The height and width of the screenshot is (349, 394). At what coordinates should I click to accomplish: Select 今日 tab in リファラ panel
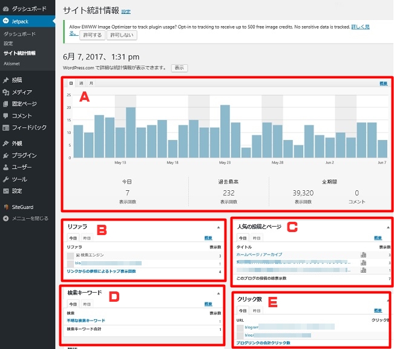73,238
